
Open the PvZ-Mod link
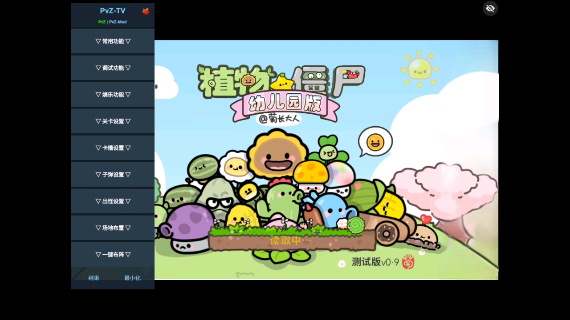(118, 22)
